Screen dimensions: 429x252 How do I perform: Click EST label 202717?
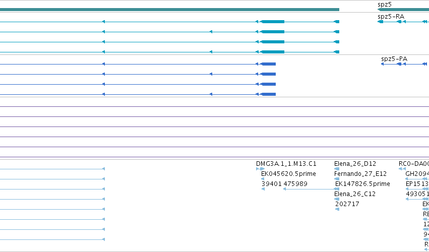pyautogui.click(x=347, y=204)
